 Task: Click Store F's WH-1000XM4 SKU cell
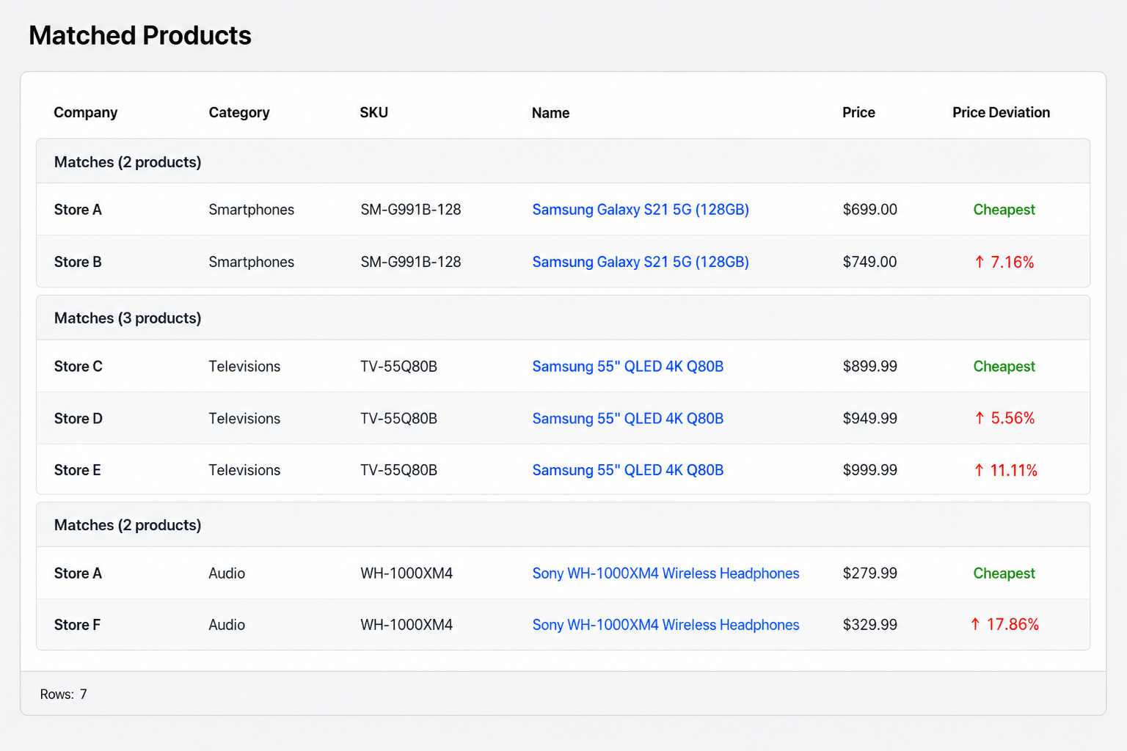pyautogui.click(x=406, y=625)
